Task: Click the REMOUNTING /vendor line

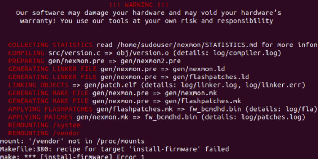Action: pyautogui.click(x=44, y=133)
